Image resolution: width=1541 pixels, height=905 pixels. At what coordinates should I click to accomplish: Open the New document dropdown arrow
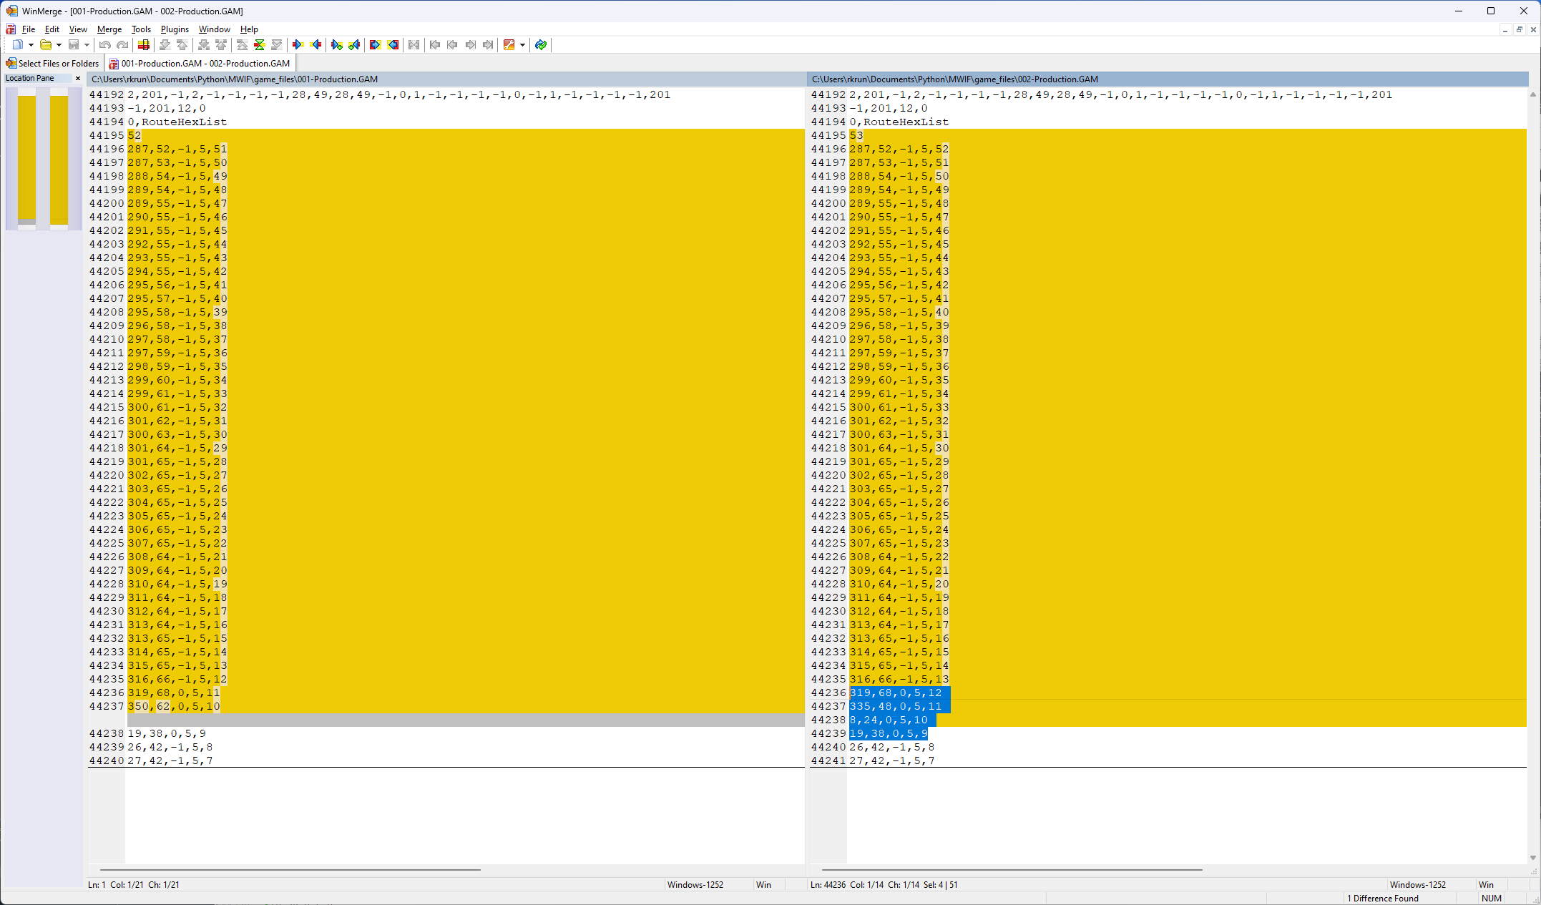tap(31, 45)
